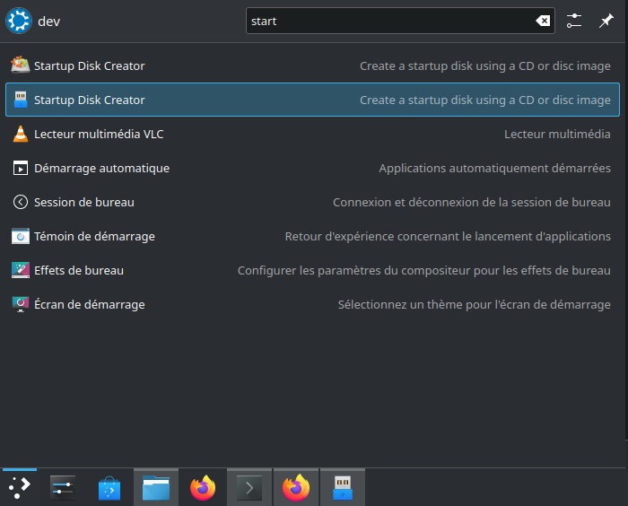Click the application launcher button in taskbar
Image resolution: width=628 pixels, height=506 pixels.
19,487
